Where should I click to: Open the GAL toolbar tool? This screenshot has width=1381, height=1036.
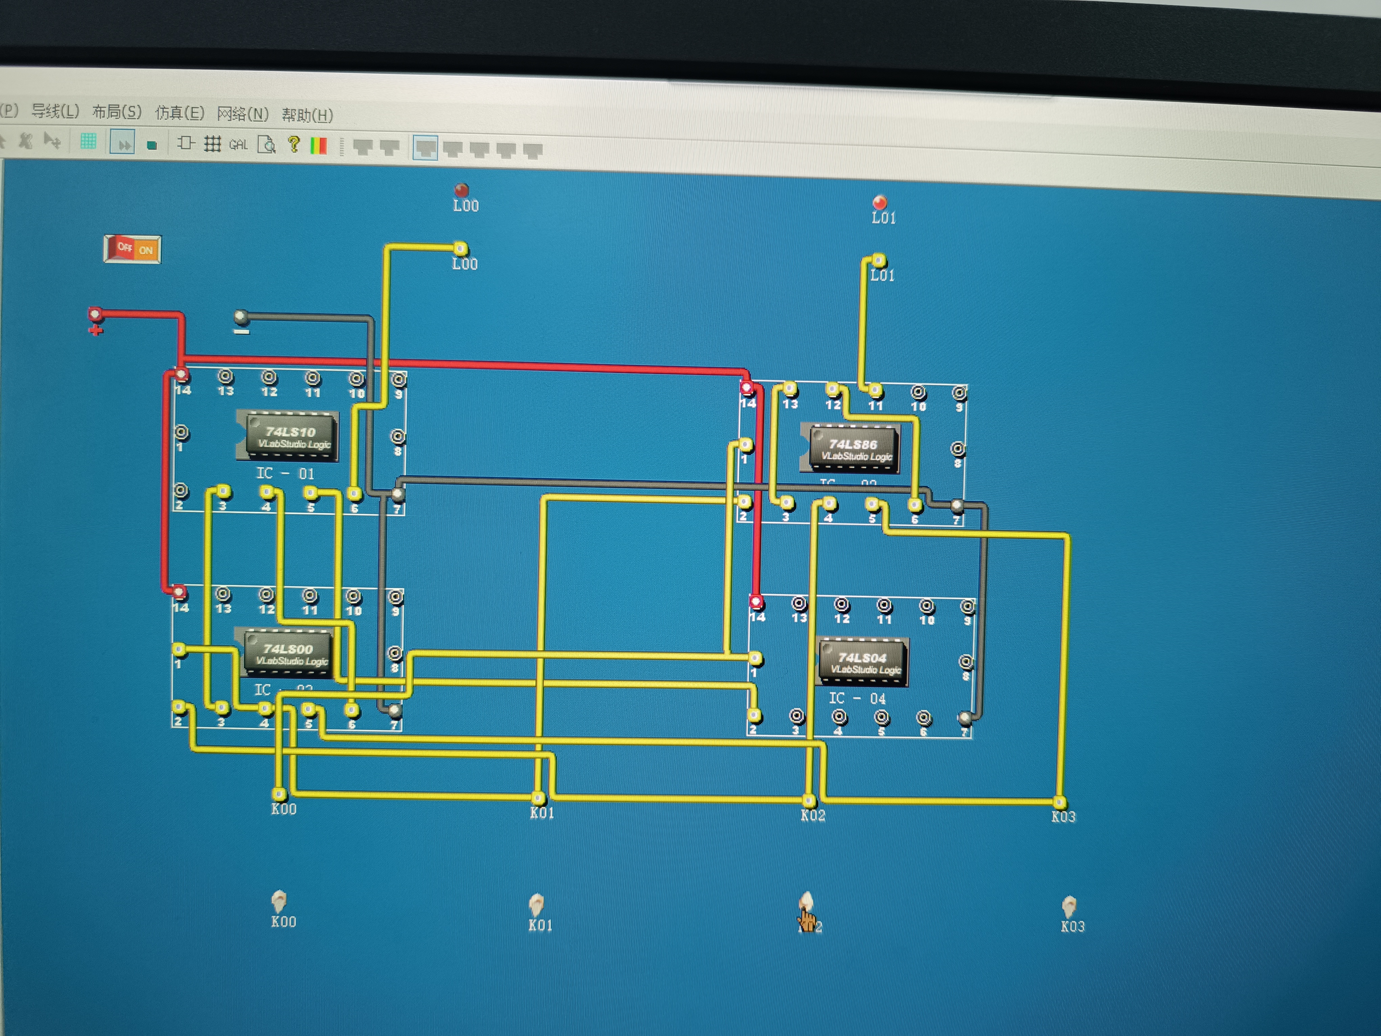coord(239,145)
